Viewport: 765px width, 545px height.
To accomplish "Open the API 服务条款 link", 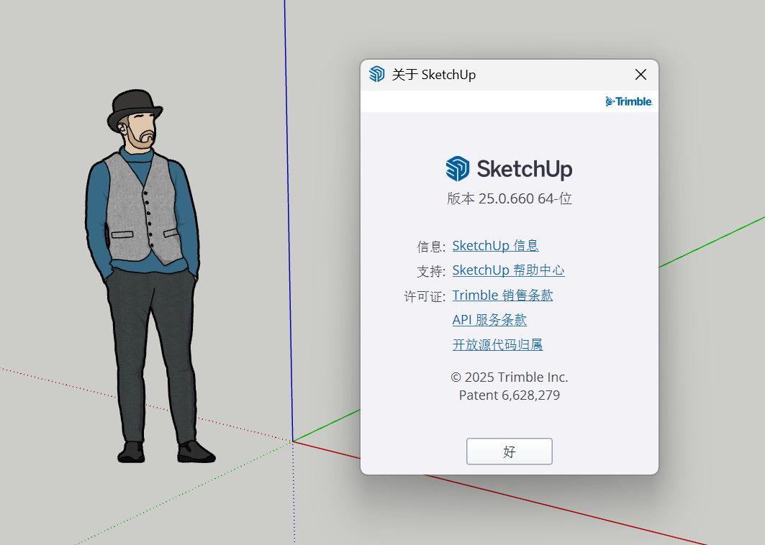I will [489, 320].
